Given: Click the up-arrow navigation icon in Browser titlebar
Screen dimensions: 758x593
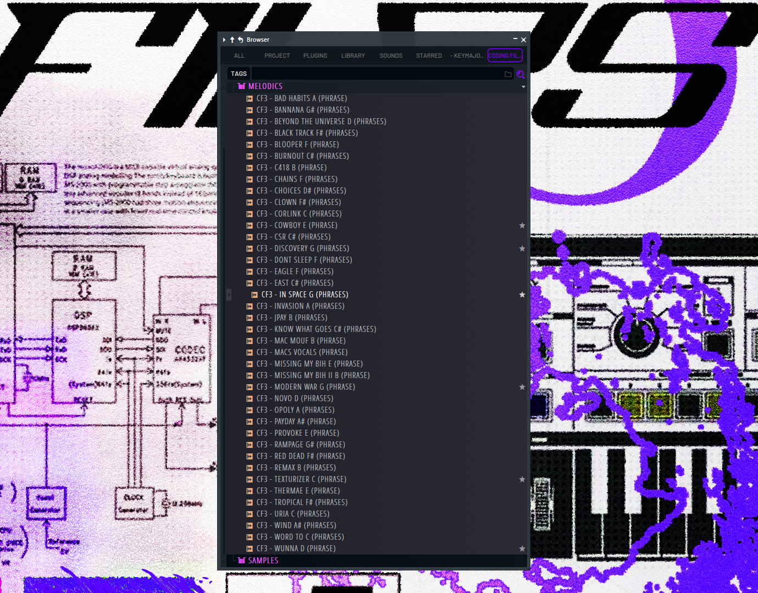Looking at the screenshot, I should coord(231,40).
